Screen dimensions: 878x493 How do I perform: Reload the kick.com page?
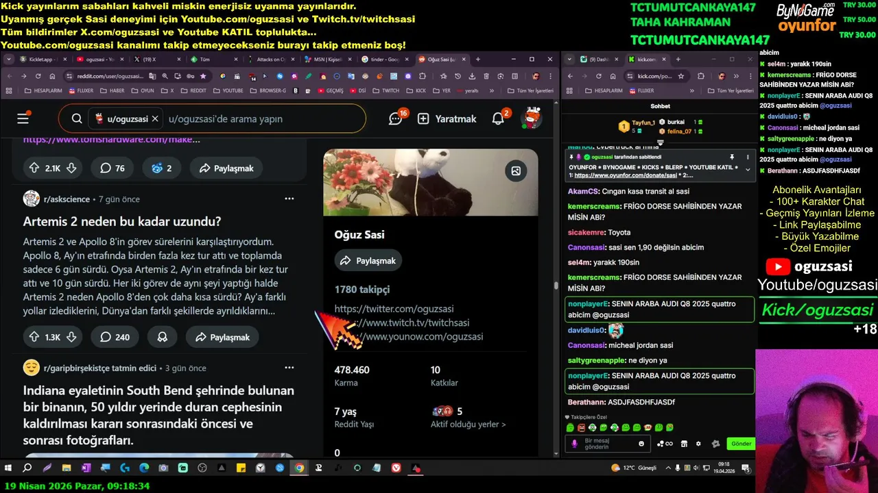598,76
